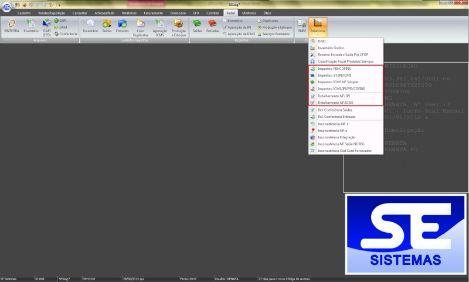469x282 pixels.
Task: Click the Livro Duplicatas ribbon icon
Action: point(141,26)
